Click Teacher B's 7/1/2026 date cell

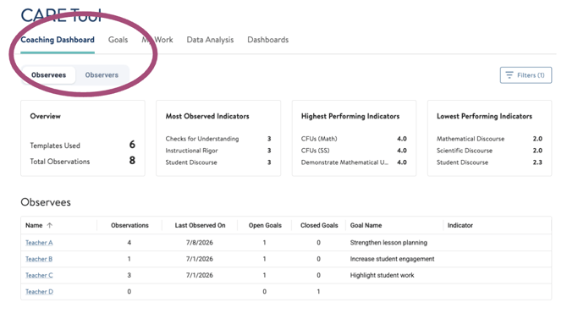pyautogui.click(x=200, y=259)
